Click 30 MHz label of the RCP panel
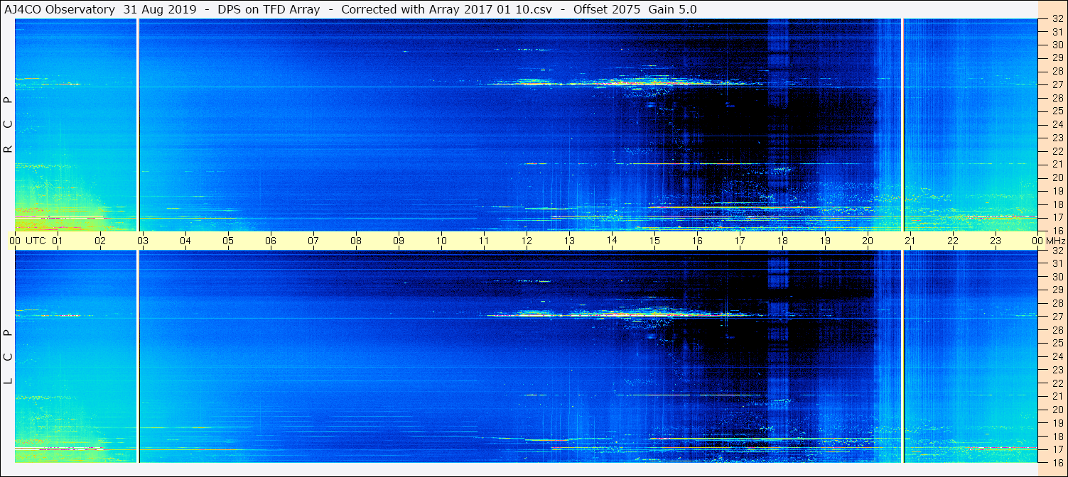 tap(1057, 45)
